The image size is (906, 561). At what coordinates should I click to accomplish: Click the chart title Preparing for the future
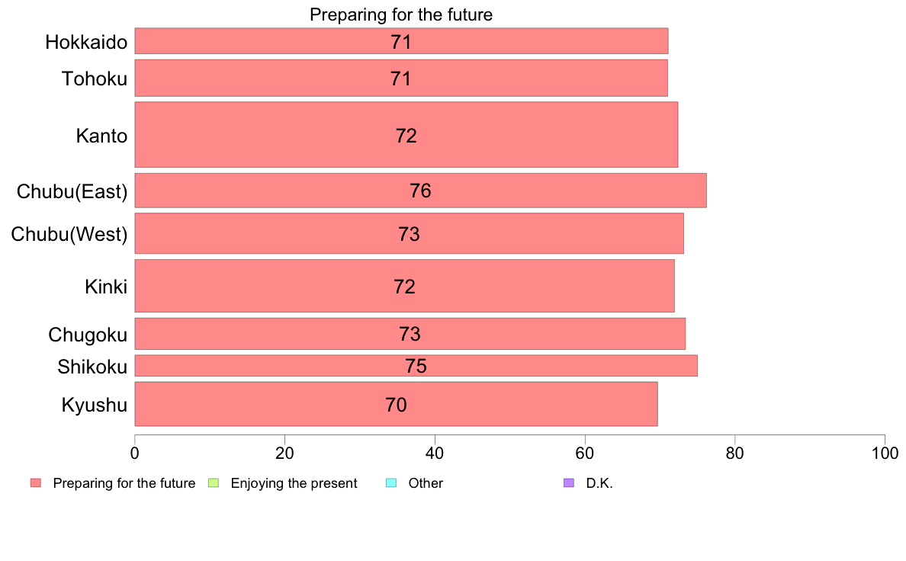click(x=401, y=14)
